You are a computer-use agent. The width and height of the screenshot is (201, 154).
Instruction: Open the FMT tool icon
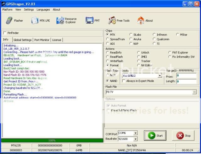click(x=89, y=20)
